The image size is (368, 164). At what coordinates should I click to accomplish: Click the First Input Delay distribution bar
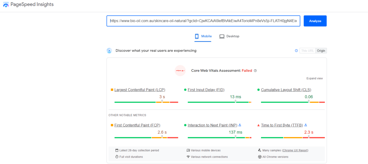[x=219, y=102]
